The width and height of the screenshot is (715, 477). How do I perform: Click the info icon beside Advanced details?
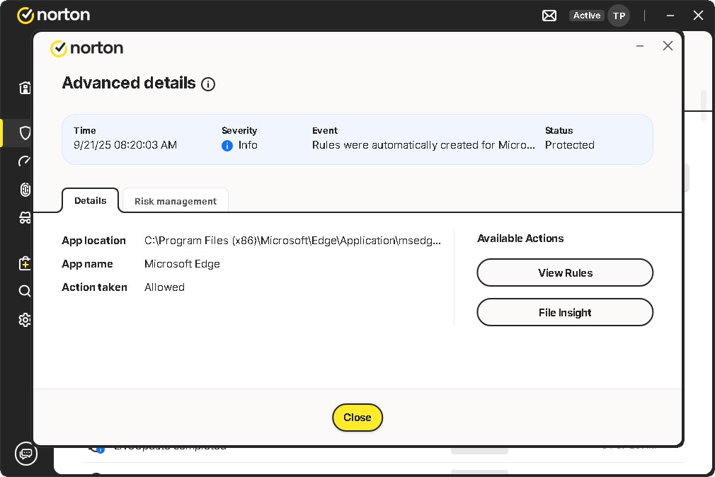208,84
